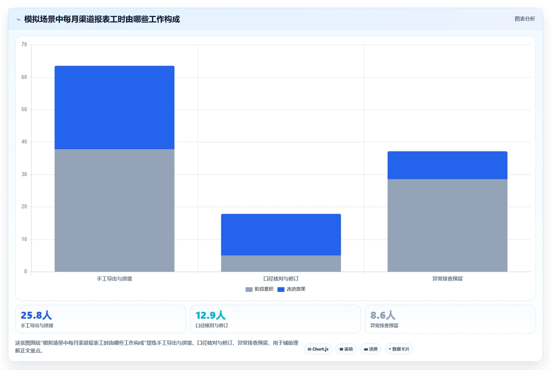551x370 pixels.
Task: Click the 表格 tag
Action: (346, 349)
